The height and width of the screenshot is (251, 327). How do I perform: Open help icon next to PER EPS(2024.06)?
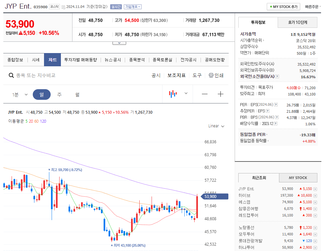pos(276,104)
